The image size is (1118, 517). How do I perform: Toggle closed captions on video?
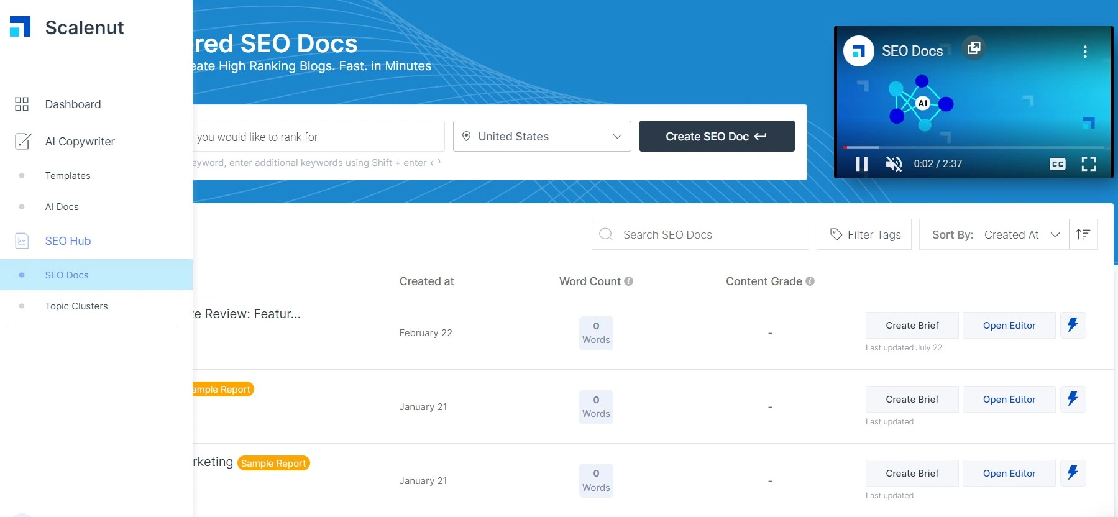1057,164
